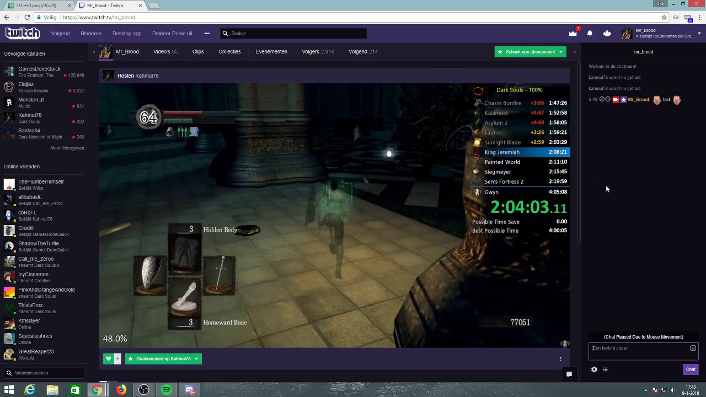Screen dimensions: 706x397
Task: Click the cloud icon in Twitch header
Action: tap(607, 33)
